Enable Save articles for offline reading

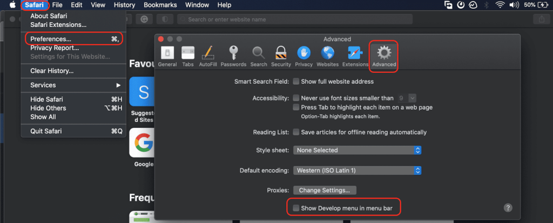coord(296,132)
